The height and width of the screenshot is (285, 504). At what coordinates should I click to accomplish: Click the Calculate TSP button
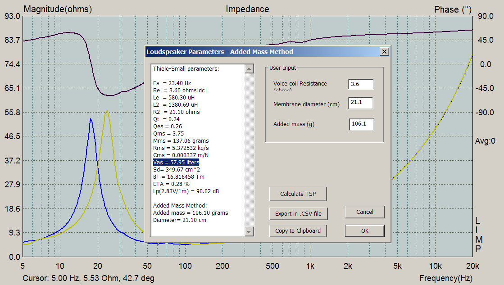tap(298, 194)
